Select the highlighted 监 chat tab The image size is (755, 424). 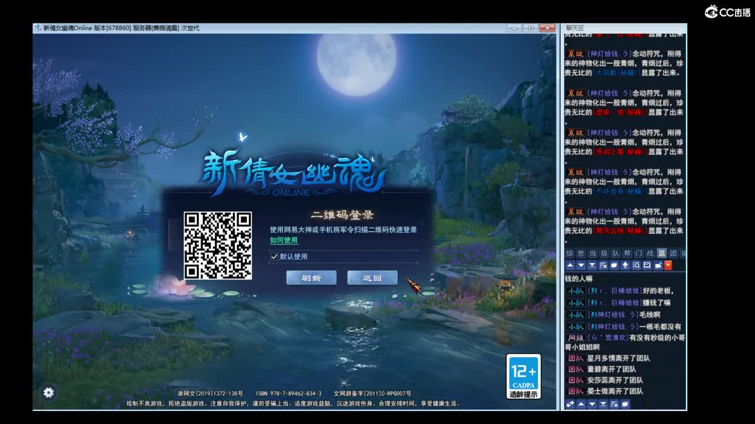(x=662, y=253)
